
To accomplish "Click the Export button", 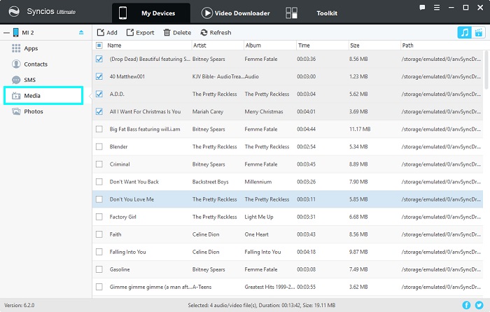I will (140, 32).
